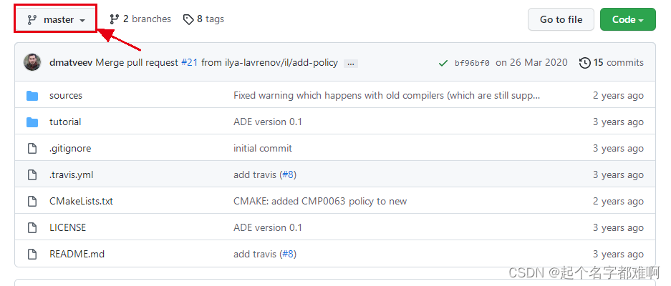Click the commit history clock icon
The height and width of the screenshot is (286, 671).
click(584, 63)
